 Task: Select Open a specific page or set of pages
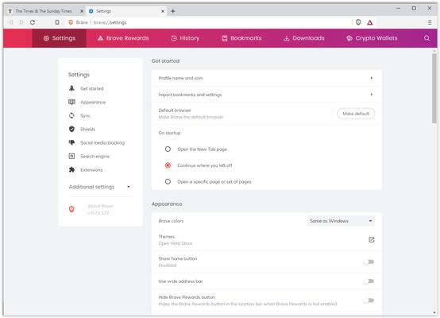pyautogui.click(x=168, y=181)
